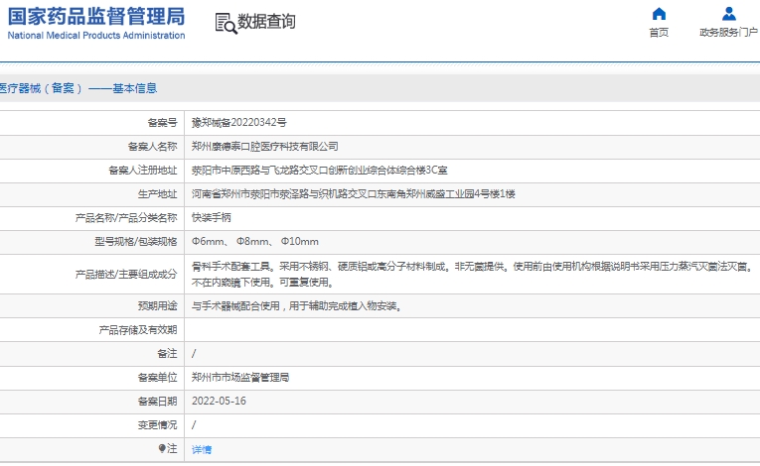Open the 政务服务门户 person icon
The image size is (760, 466).
(728, 14)
